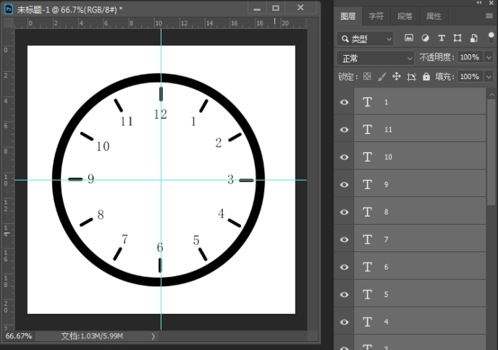Viewport: 498px width, 350px height.
Task: Click lock position move icon
Action: tap(396, 76)
